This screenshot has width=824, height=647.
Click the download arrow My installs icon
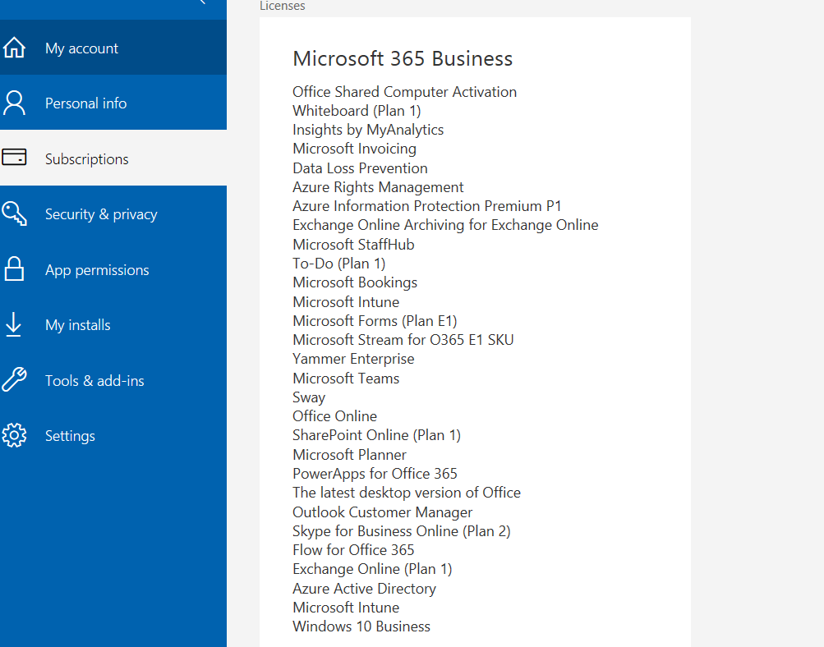pyautogui.click(x=14, y=324)
